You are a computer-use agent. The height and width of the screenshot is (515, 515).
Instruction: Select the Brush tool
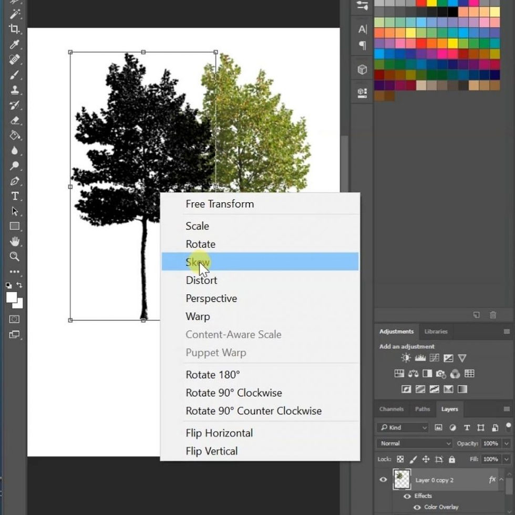pyautogui.click(x=15, y=75)
